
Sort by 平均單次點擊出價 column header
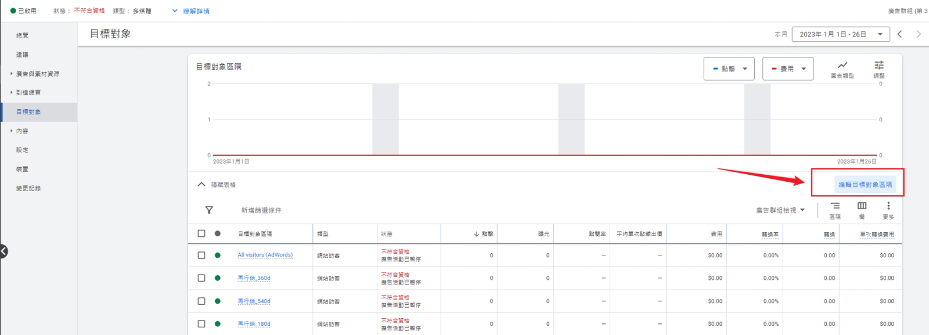pos(639,234)
